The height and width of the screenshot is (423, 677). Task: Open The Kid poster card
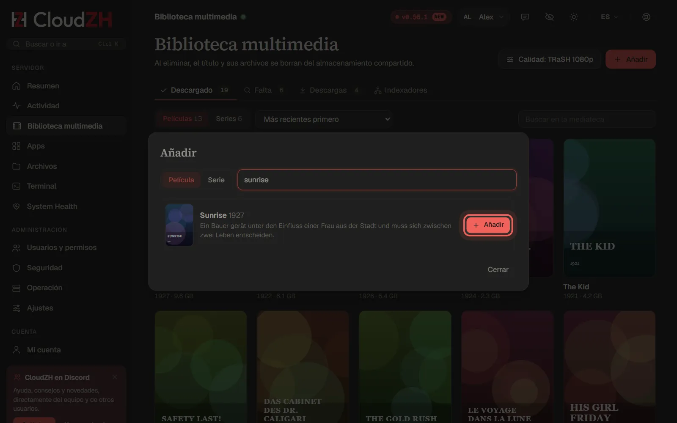[x=609, y=208]
